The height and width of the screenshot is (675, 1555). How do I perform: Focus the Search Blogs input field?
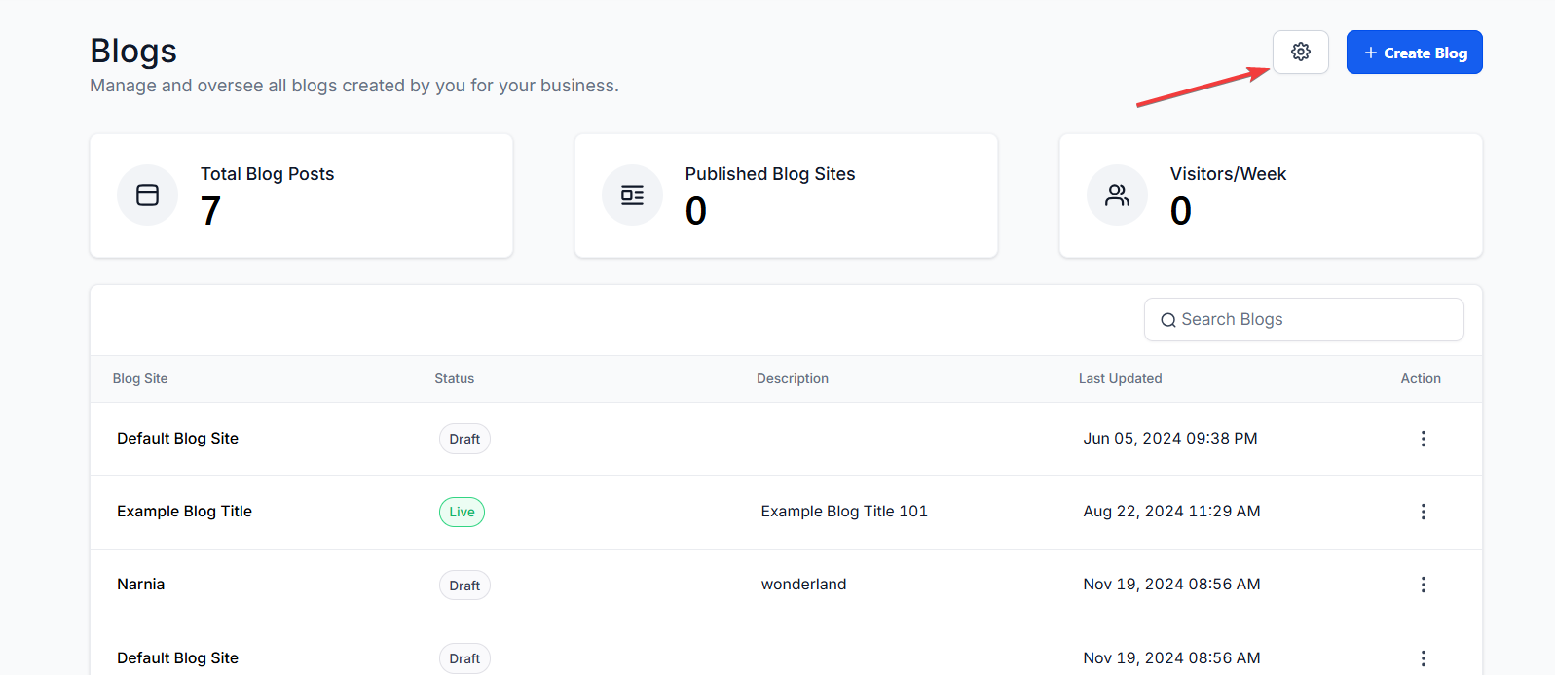click(x=1314, y=319)
